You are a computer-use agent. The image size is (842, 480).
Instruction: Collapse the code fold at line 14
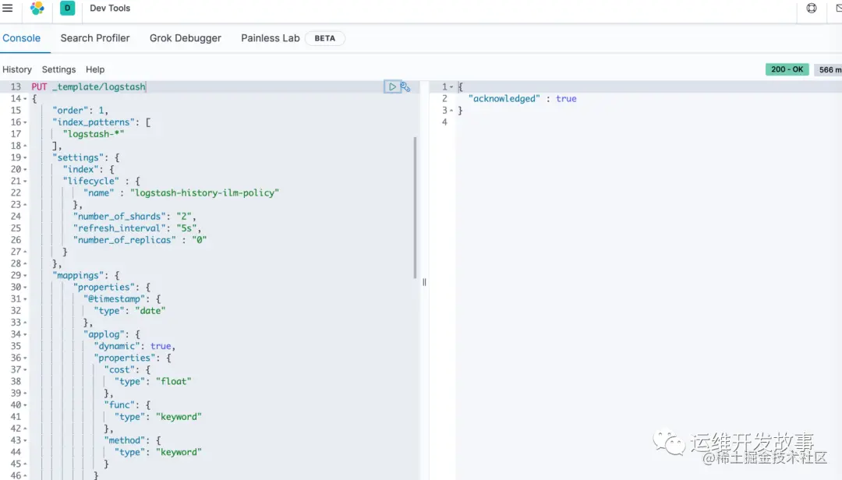coord(25,99)
